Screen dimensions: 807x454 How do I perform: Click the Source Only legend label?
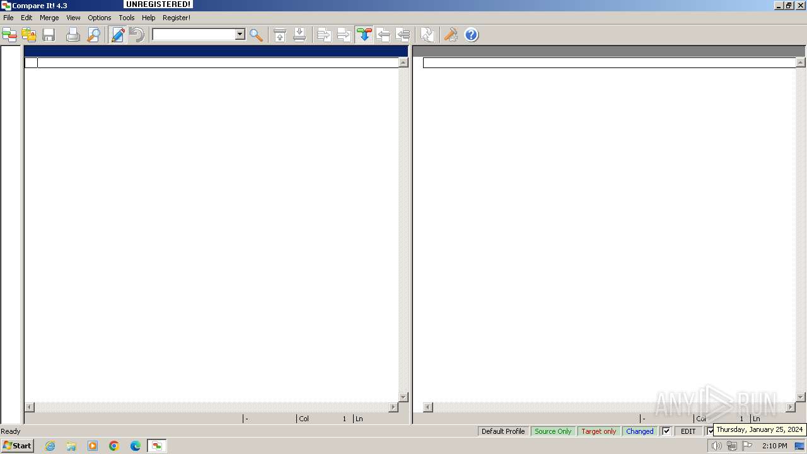pos(553,431)
